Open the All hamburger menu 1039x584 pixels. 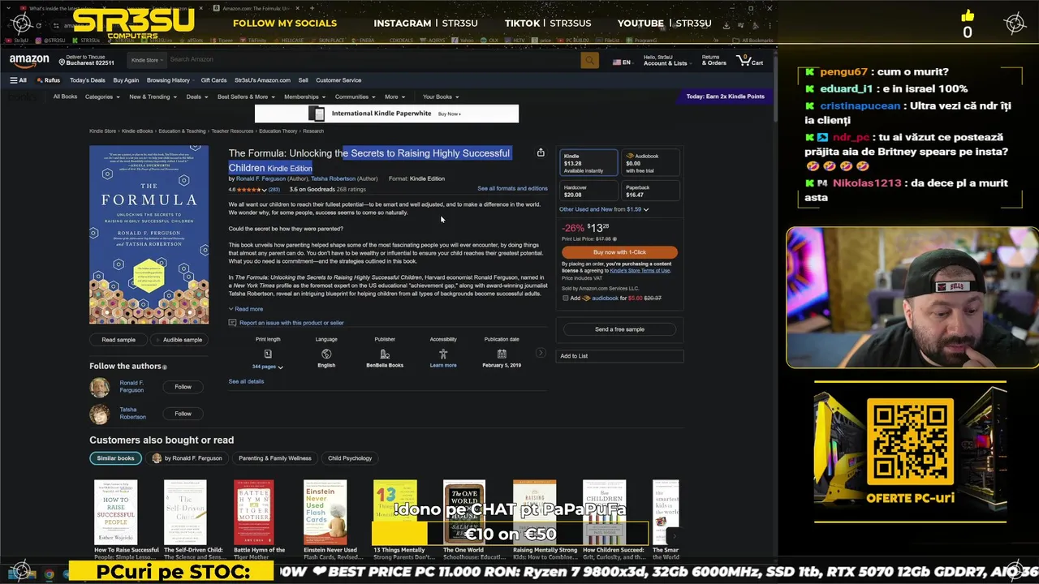point(18,80)
